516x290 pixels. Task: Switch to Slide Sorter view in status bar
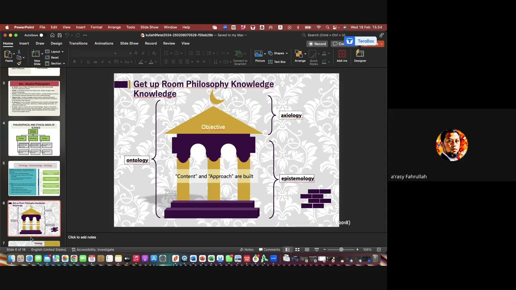(x=297, y=250)
